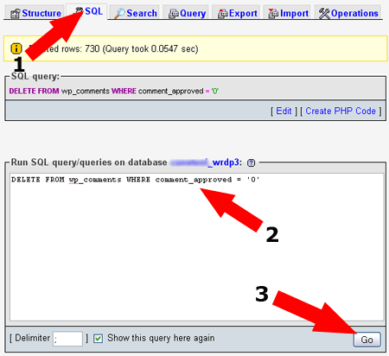This screenshot has height=356, width=389.
Task: Click the Structure tab icon
Action: [16, 14]
